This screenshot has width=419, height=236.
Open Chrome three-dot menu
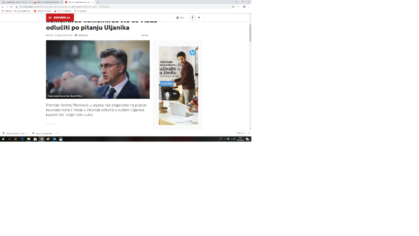(x=248, y=7)
